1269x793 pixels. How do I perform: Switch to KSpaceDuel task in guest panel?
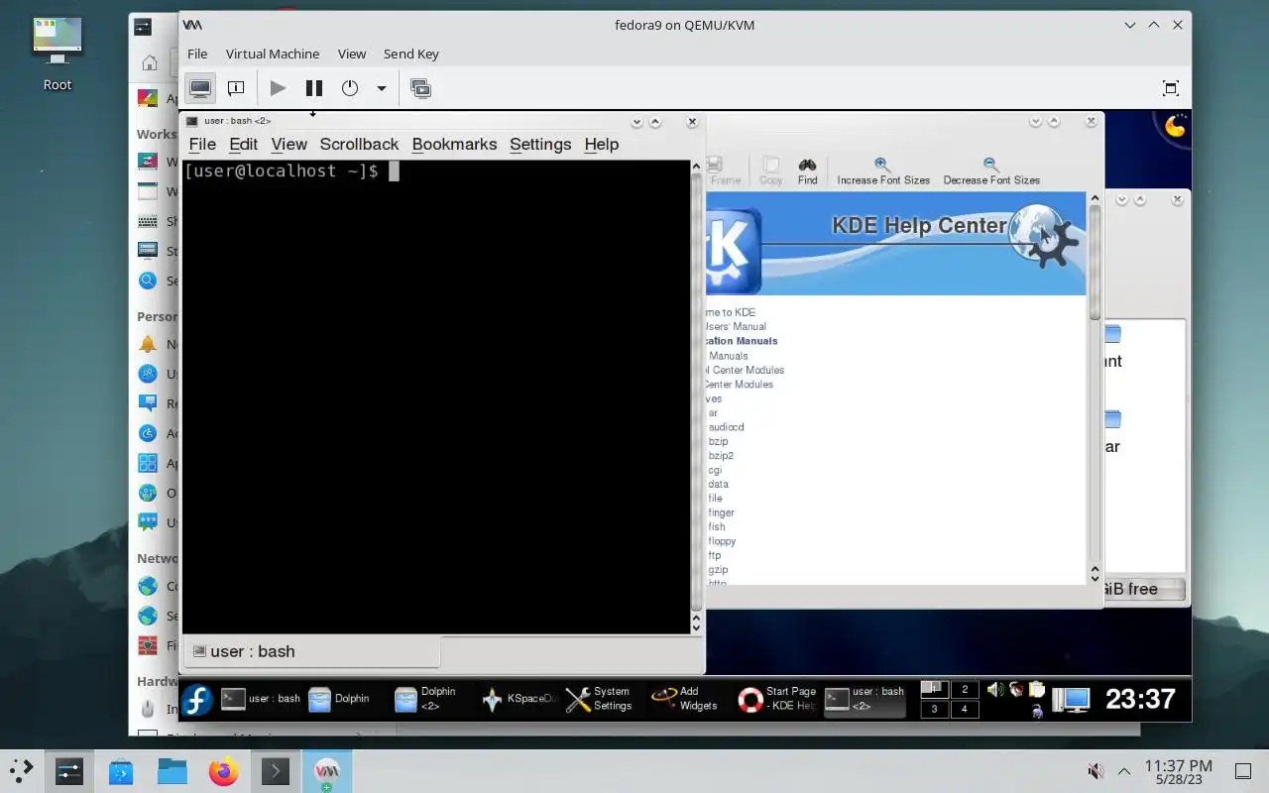click(519, 699)
